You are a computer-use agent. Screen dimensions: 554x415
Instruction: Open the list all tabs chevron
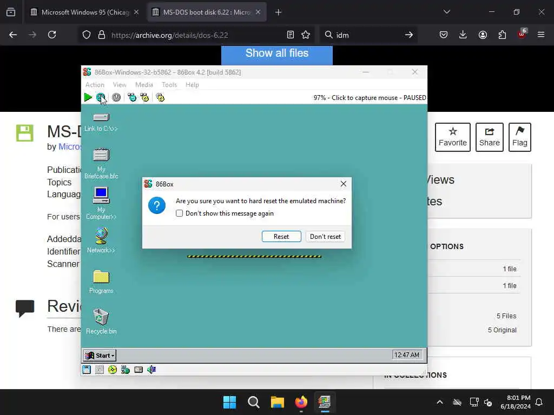pos(447,12)
